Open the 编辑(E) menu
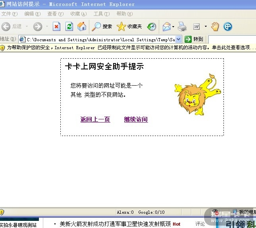 (32, 14)
